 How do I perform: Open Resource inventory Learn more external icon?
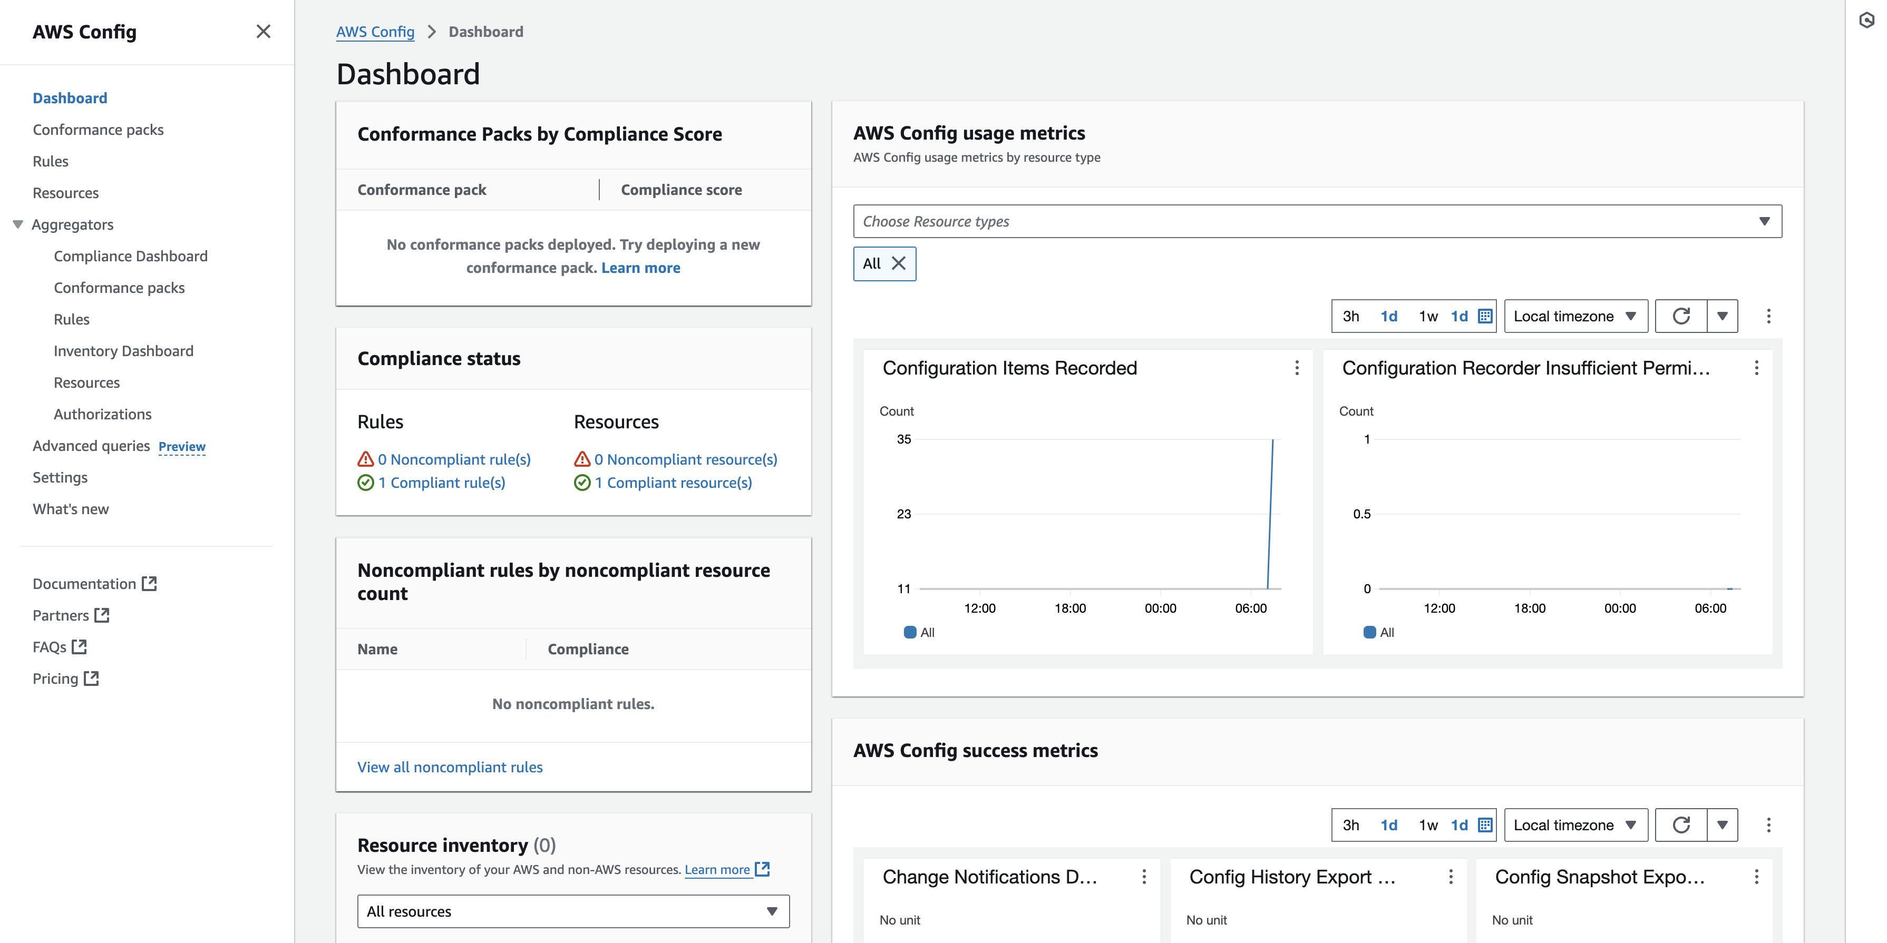pyautogui.click(x=763, y=869)
